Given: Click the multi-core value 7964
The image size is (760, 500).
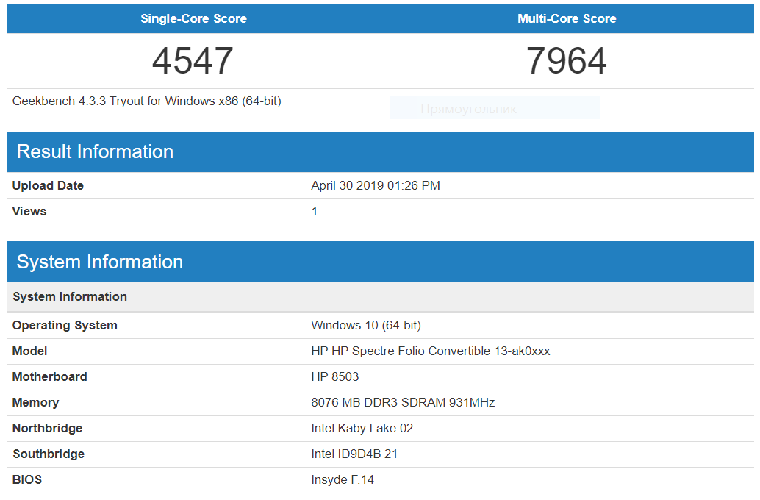Looking at the screenshot, I should coord(567,60).
